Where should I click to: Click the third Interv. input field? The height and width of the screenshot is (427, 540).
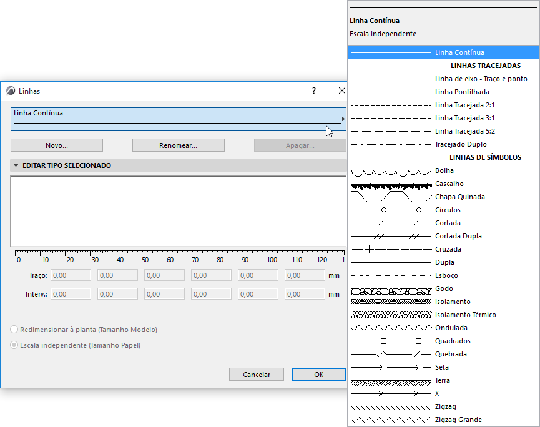click(164, 294)
